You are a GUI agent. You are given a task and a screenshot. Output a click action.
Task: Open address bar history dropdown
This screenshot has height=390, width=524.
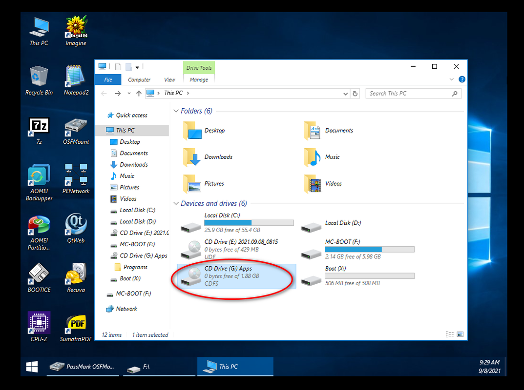[346, 94]
